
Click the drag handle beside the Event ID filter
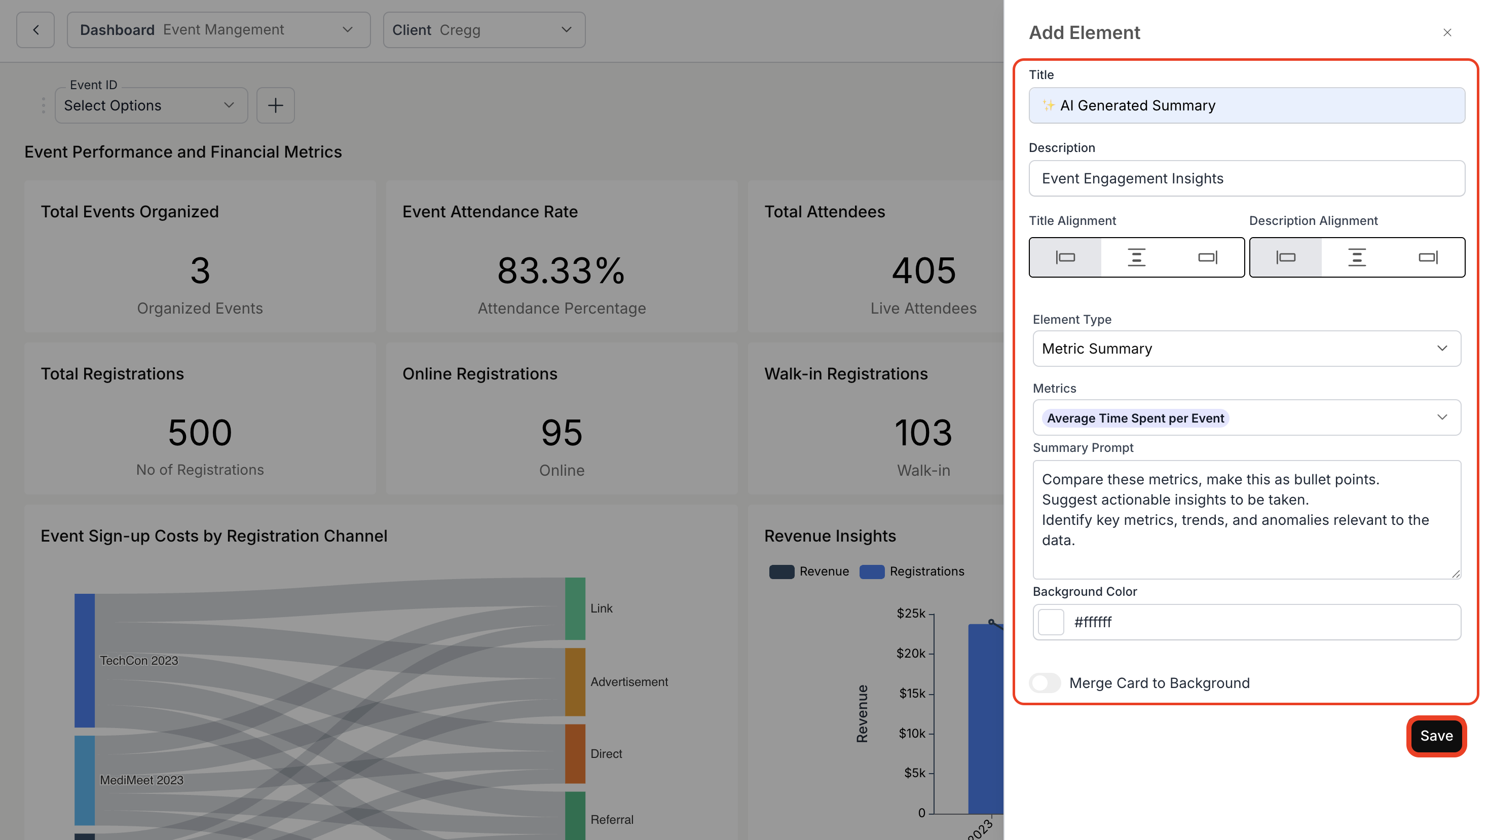point(44,105)
